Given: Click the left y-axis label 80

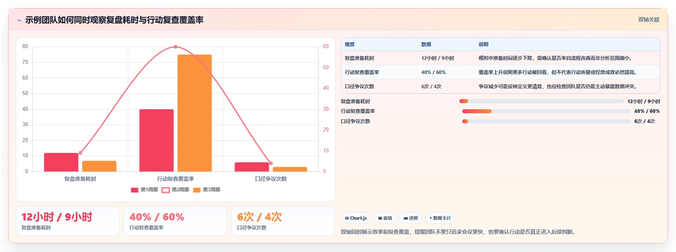Looking at the screenshot, I should [x=25, y=47].
